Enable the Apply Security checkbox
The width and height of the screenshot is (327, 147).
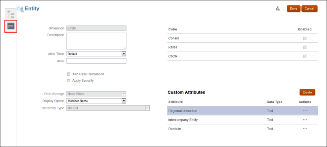68,81
